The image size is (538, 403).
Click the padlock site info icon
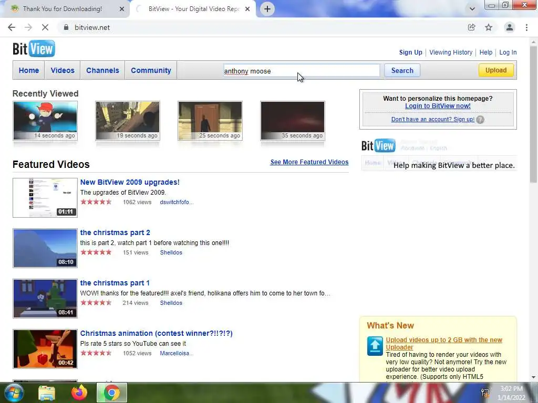point(66,27)
